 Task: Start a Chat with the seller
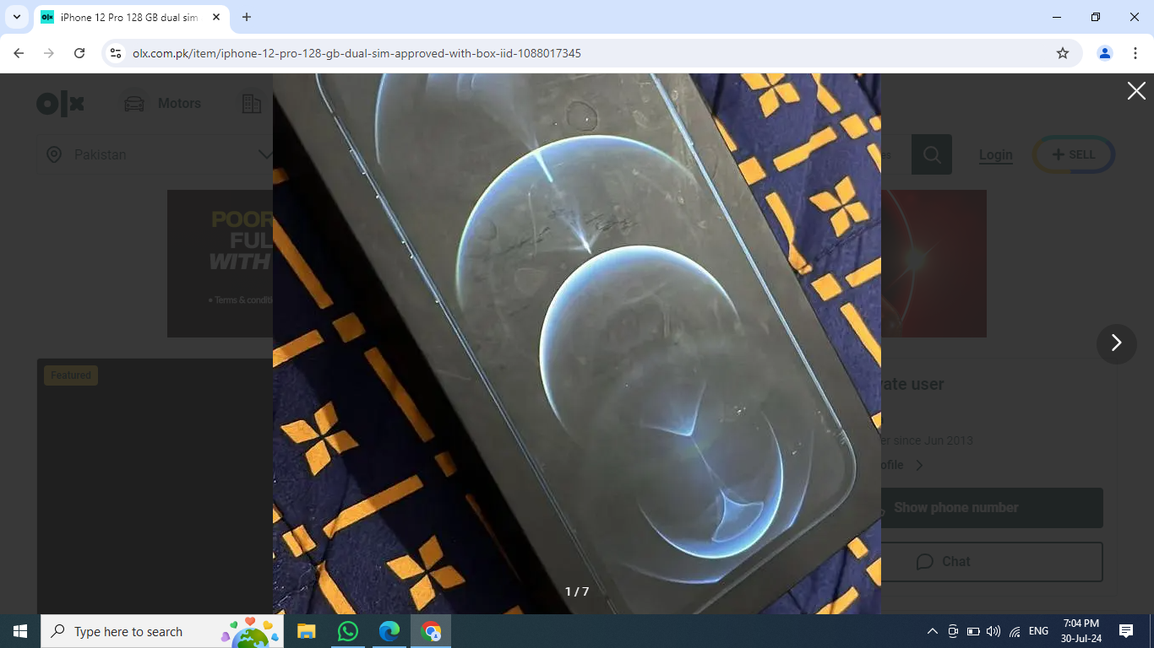coord(992,562)
